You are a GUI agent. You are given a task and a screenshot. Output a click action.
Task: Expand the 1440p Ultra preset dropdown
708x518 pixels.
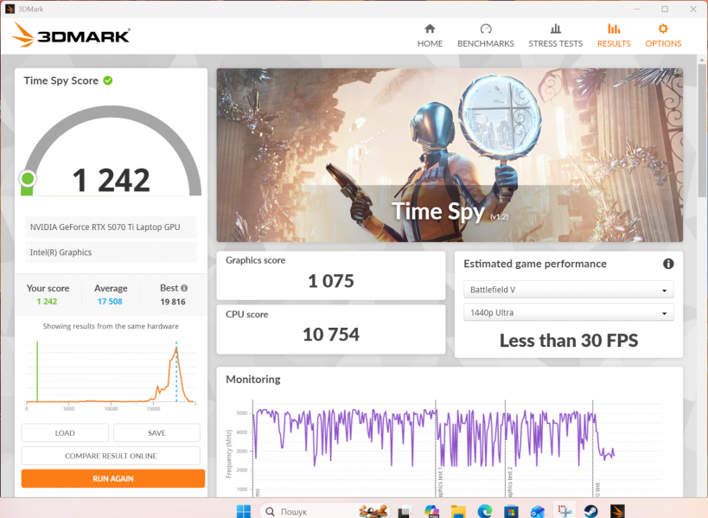pyautogui.click(x=568, y=313)
